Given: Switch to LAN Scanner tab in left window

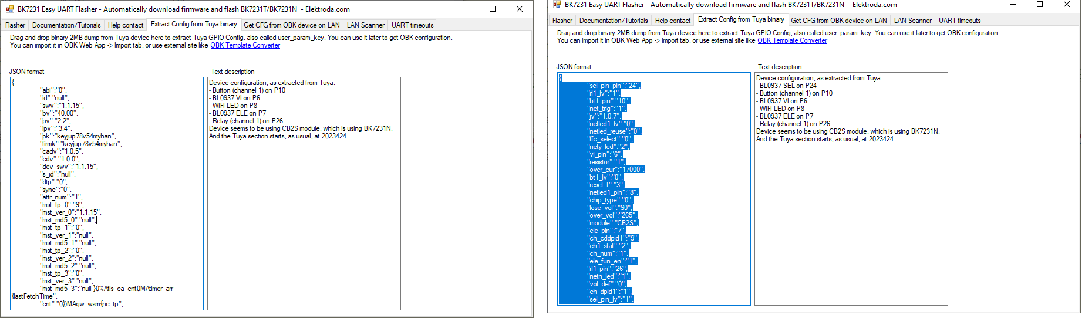Looking at the screenshot, I should point(366,25).
